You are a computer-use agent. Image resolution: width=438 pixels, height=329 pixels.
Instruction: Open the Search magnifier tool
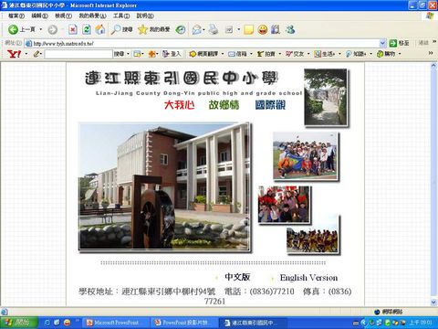(x=116, y=29)
